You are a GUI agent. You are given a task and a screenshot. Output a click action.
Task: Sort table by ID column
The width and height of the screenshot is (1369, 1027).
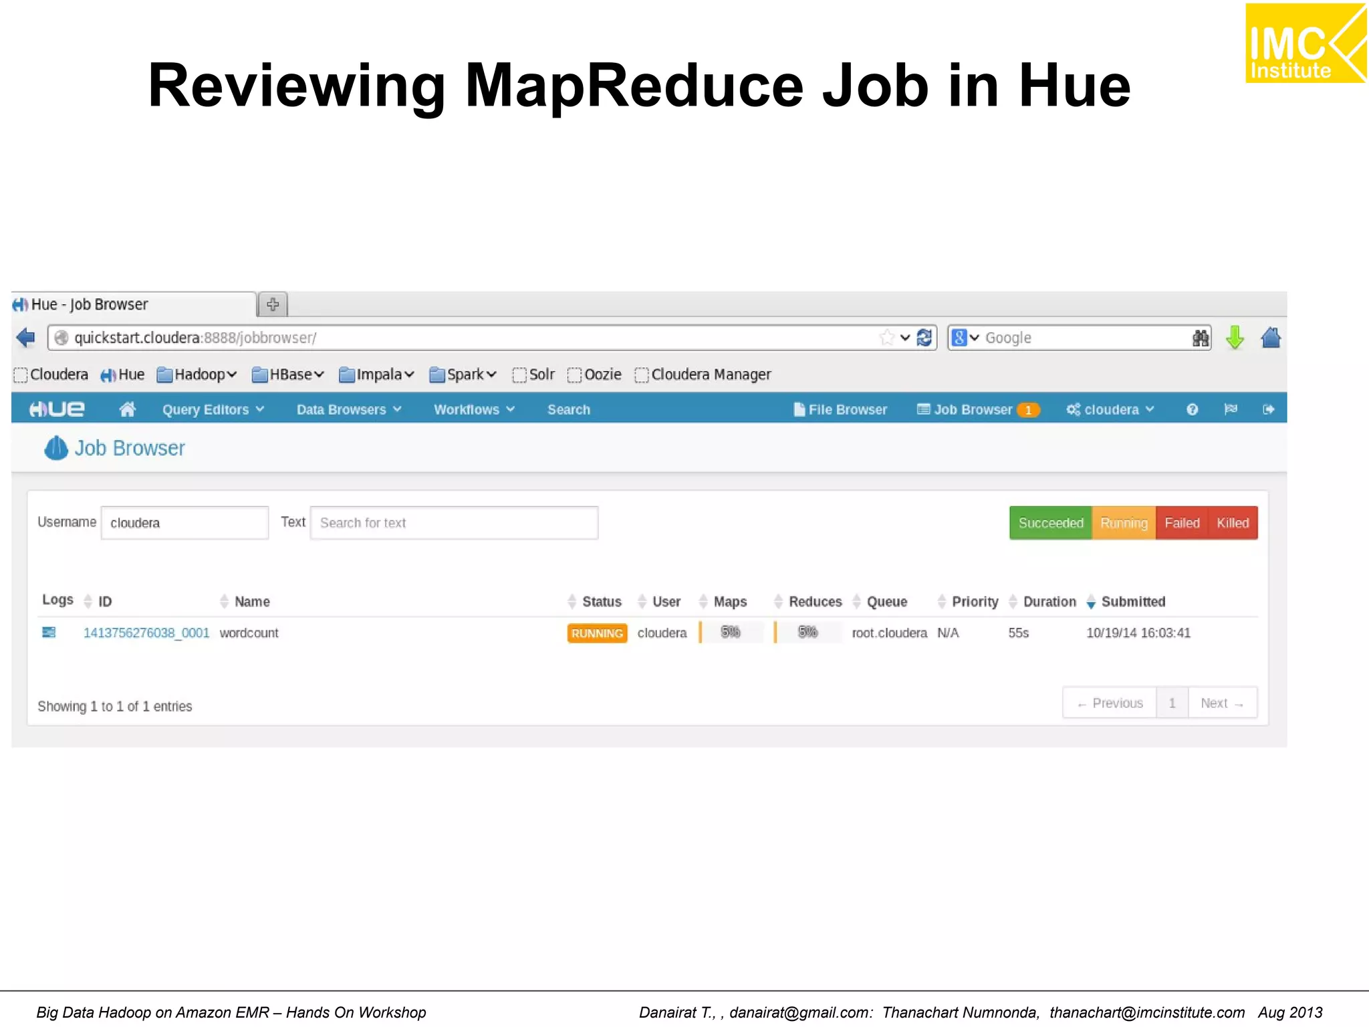click(98, 601)
